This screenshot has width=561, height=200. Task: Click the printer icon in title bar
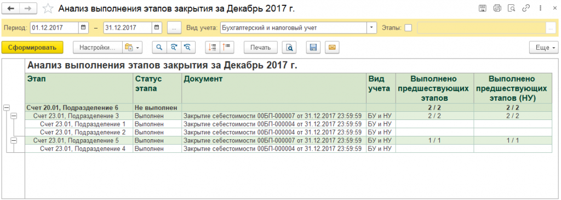coord(496,8)
